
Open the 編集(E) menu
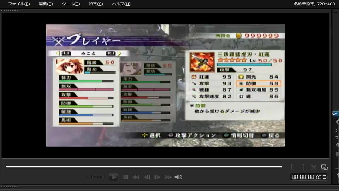46,4
